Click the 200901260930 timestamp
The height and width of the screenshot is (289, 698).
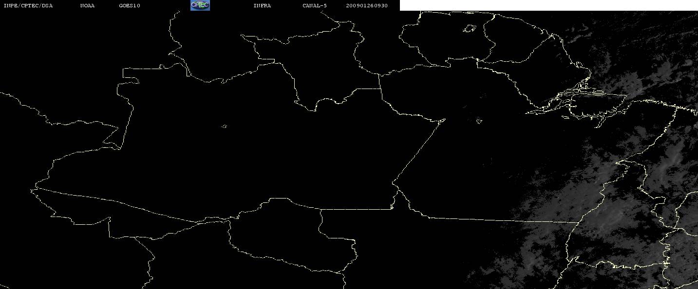[367, 6]
